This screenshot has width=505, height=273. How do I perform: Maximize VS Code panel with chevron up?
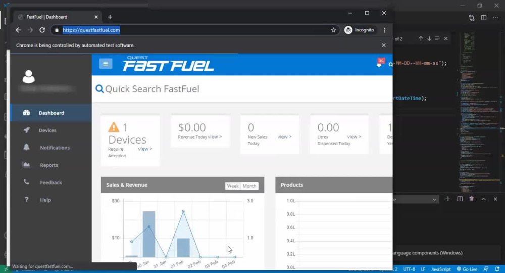coord(483,199)
